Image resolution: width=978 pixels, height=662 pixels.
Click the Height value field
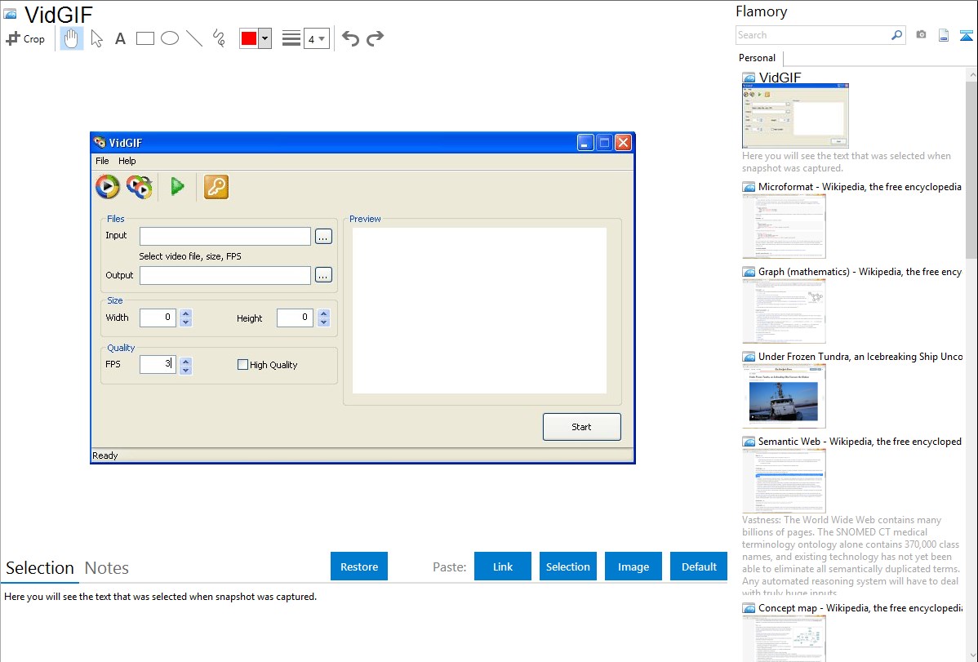click(x=295, y=318)
